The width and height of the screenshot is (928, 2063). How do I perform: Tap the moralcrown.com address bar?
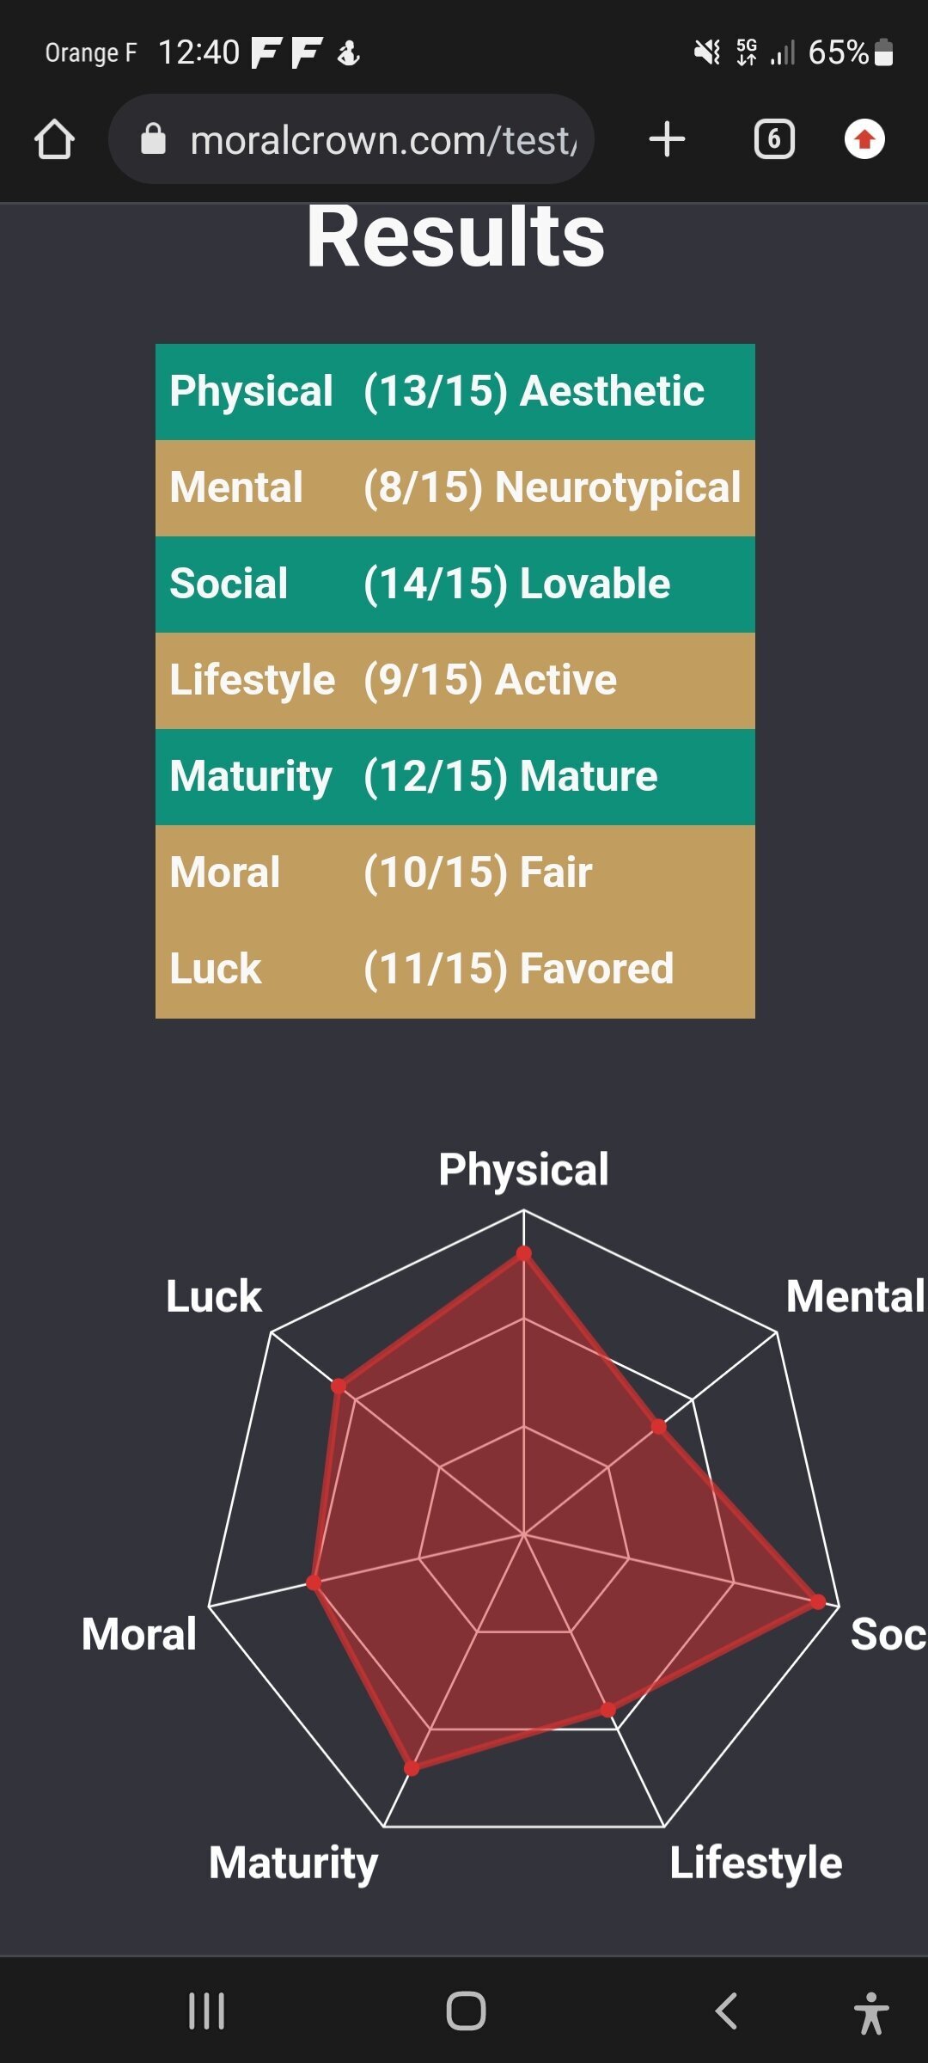click(382, 140)
